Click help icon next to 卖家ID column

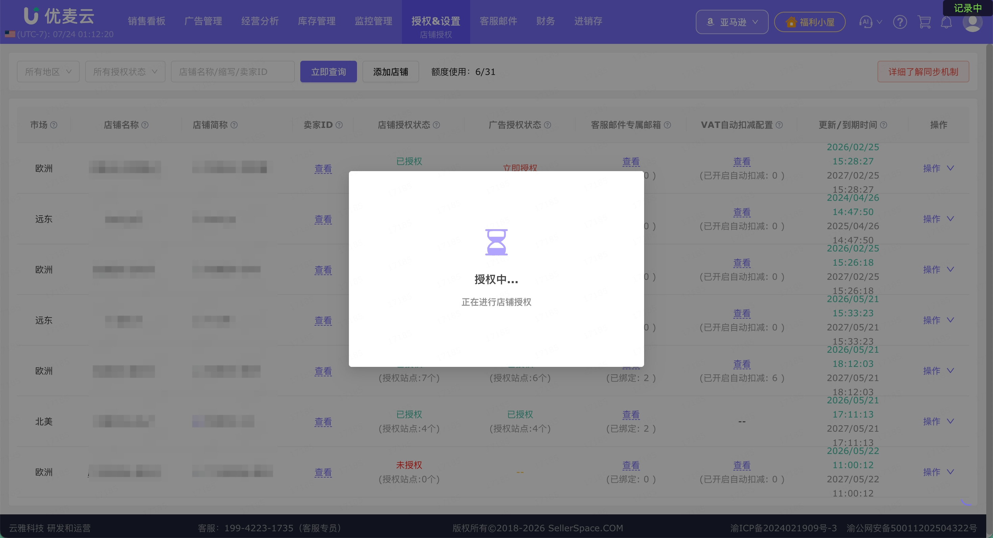339,125
